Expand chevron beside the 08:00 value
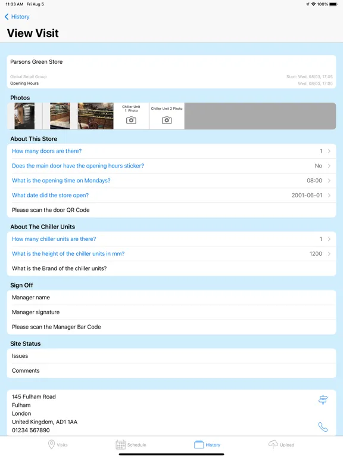The width and height of the screenshot is (343, 458). coord(329,181)
